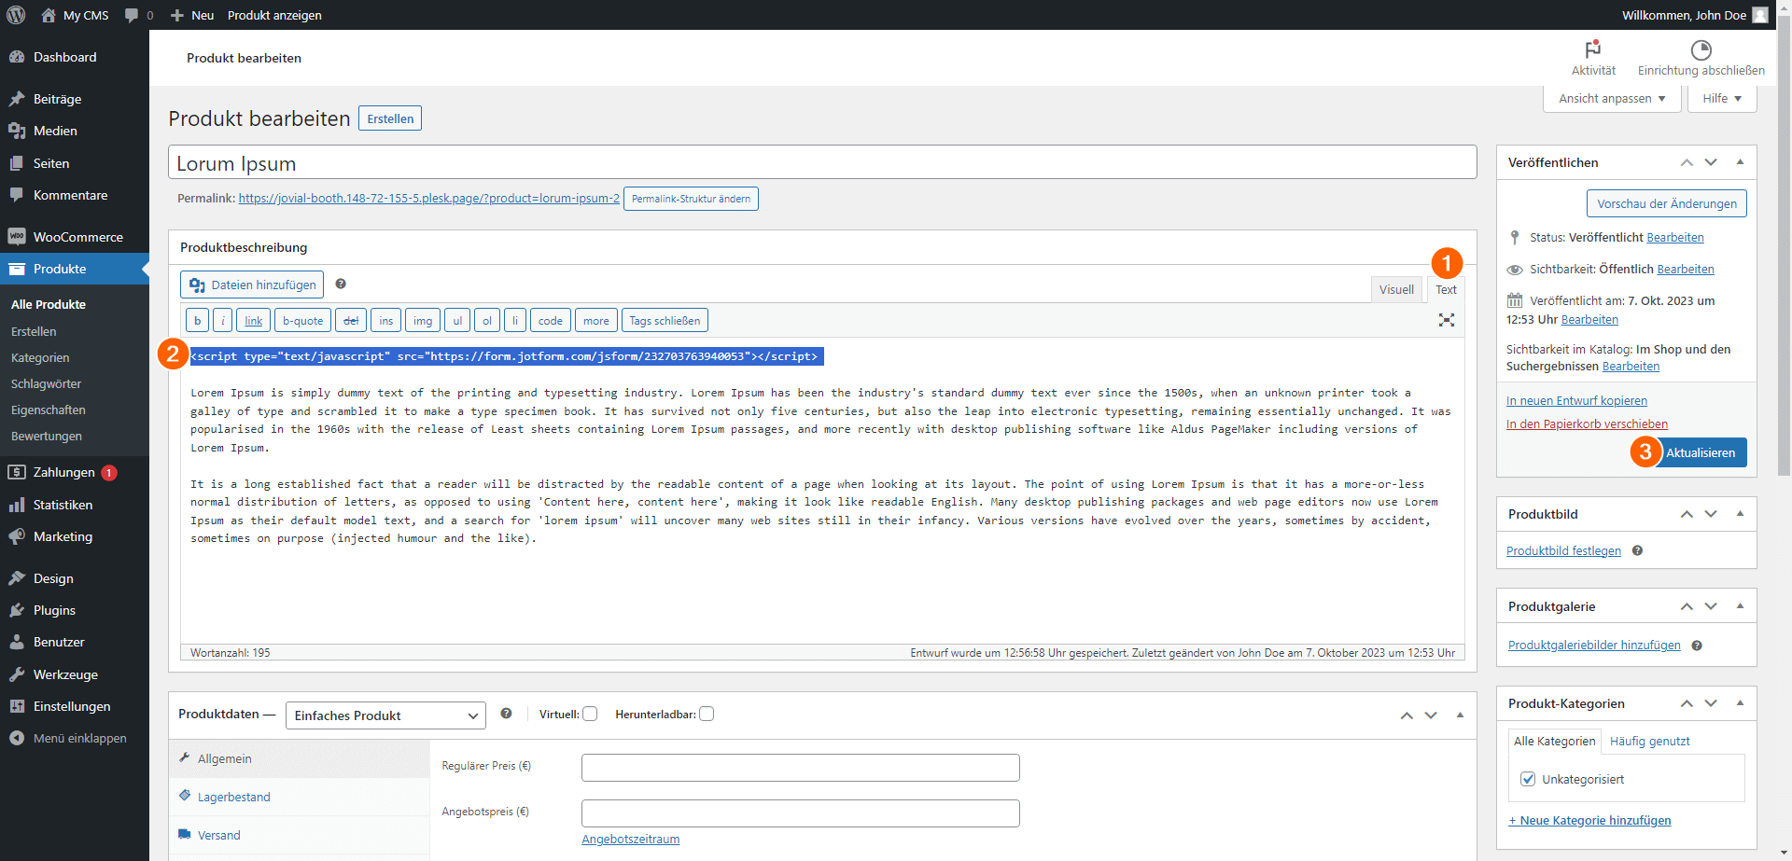Move Produkt-Kategorien panel up
The width and height of the screenshot is (1792, 861).
tap(1687, 703)
